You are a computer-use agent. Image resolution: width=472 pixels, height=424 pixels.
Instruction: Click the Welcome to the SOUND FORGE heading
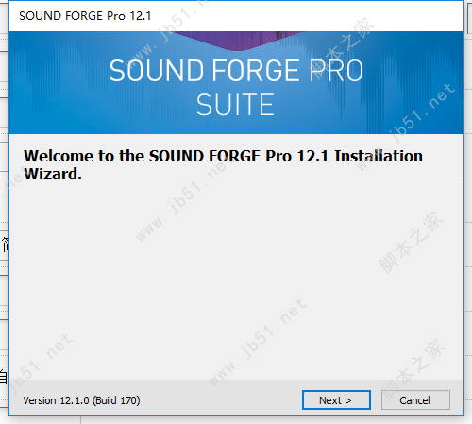point(223,164)
